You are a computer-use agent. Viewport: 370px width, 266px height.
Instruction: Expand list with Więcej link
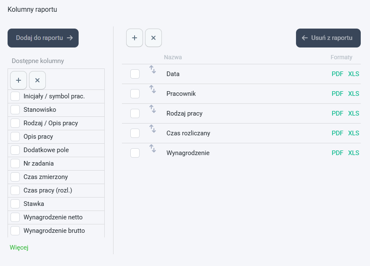click(19, 248)
